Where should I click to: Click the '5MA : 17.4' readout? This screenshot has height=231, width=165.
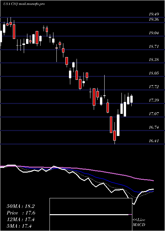point(19,226)
